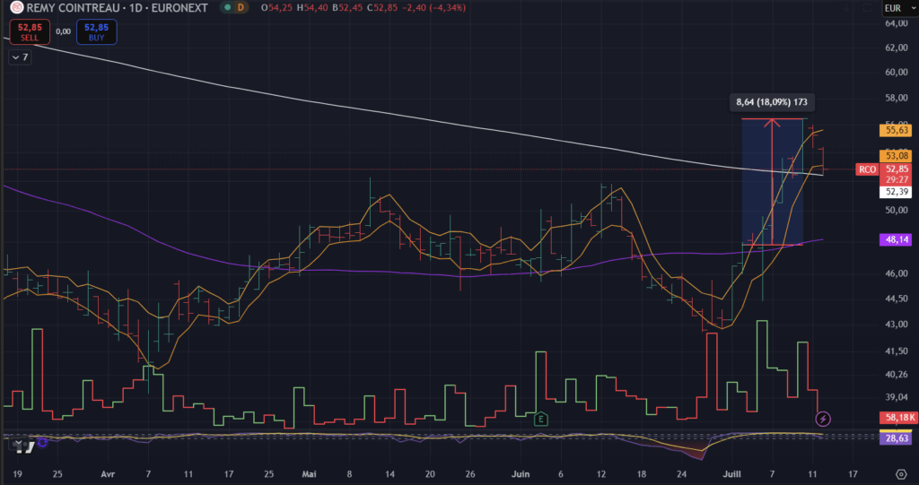Click the orange 55,63 price tag
The height and width of the screenshot is (485, 919).
(x=897, y=130)
